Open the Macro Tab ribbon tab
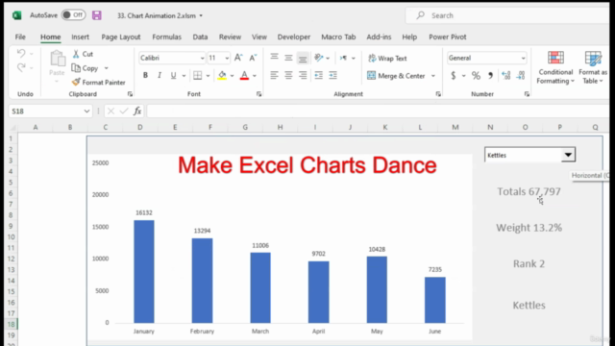This screenshot has width=615, height=346. (338, 37)
